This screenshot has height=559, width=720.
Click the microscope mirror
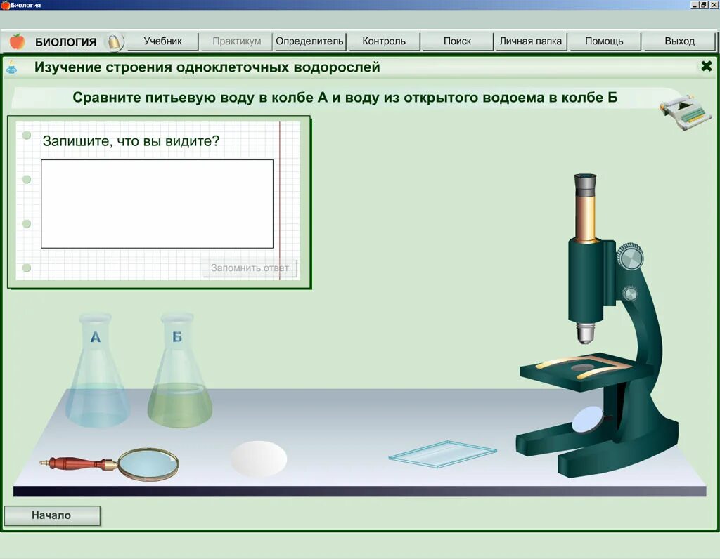587,419
